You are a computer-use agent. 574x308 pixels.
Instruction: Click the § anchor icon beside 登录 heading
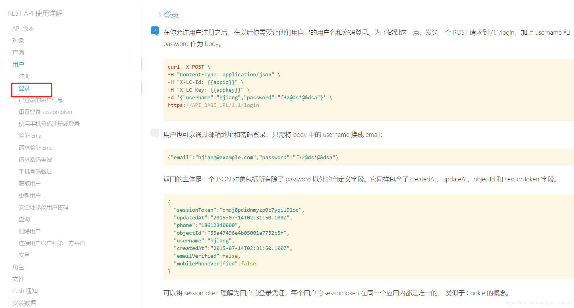160,15
